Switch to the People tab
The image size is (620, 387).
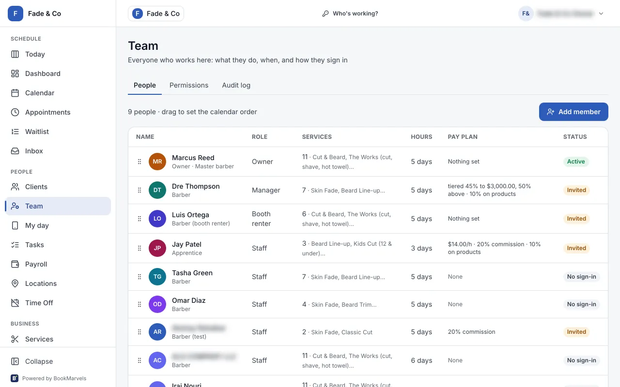145,85
